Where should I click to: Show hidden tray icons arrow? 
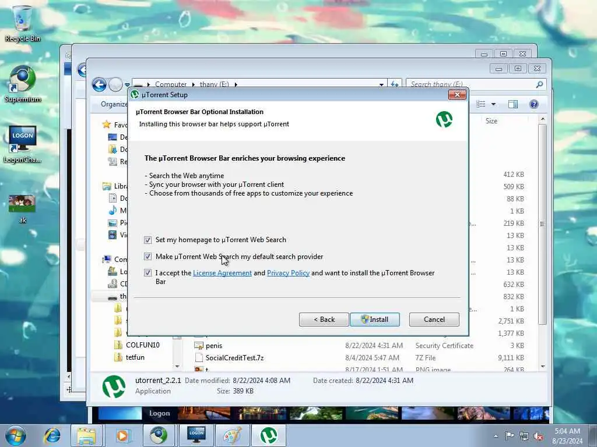click(496, 436)
